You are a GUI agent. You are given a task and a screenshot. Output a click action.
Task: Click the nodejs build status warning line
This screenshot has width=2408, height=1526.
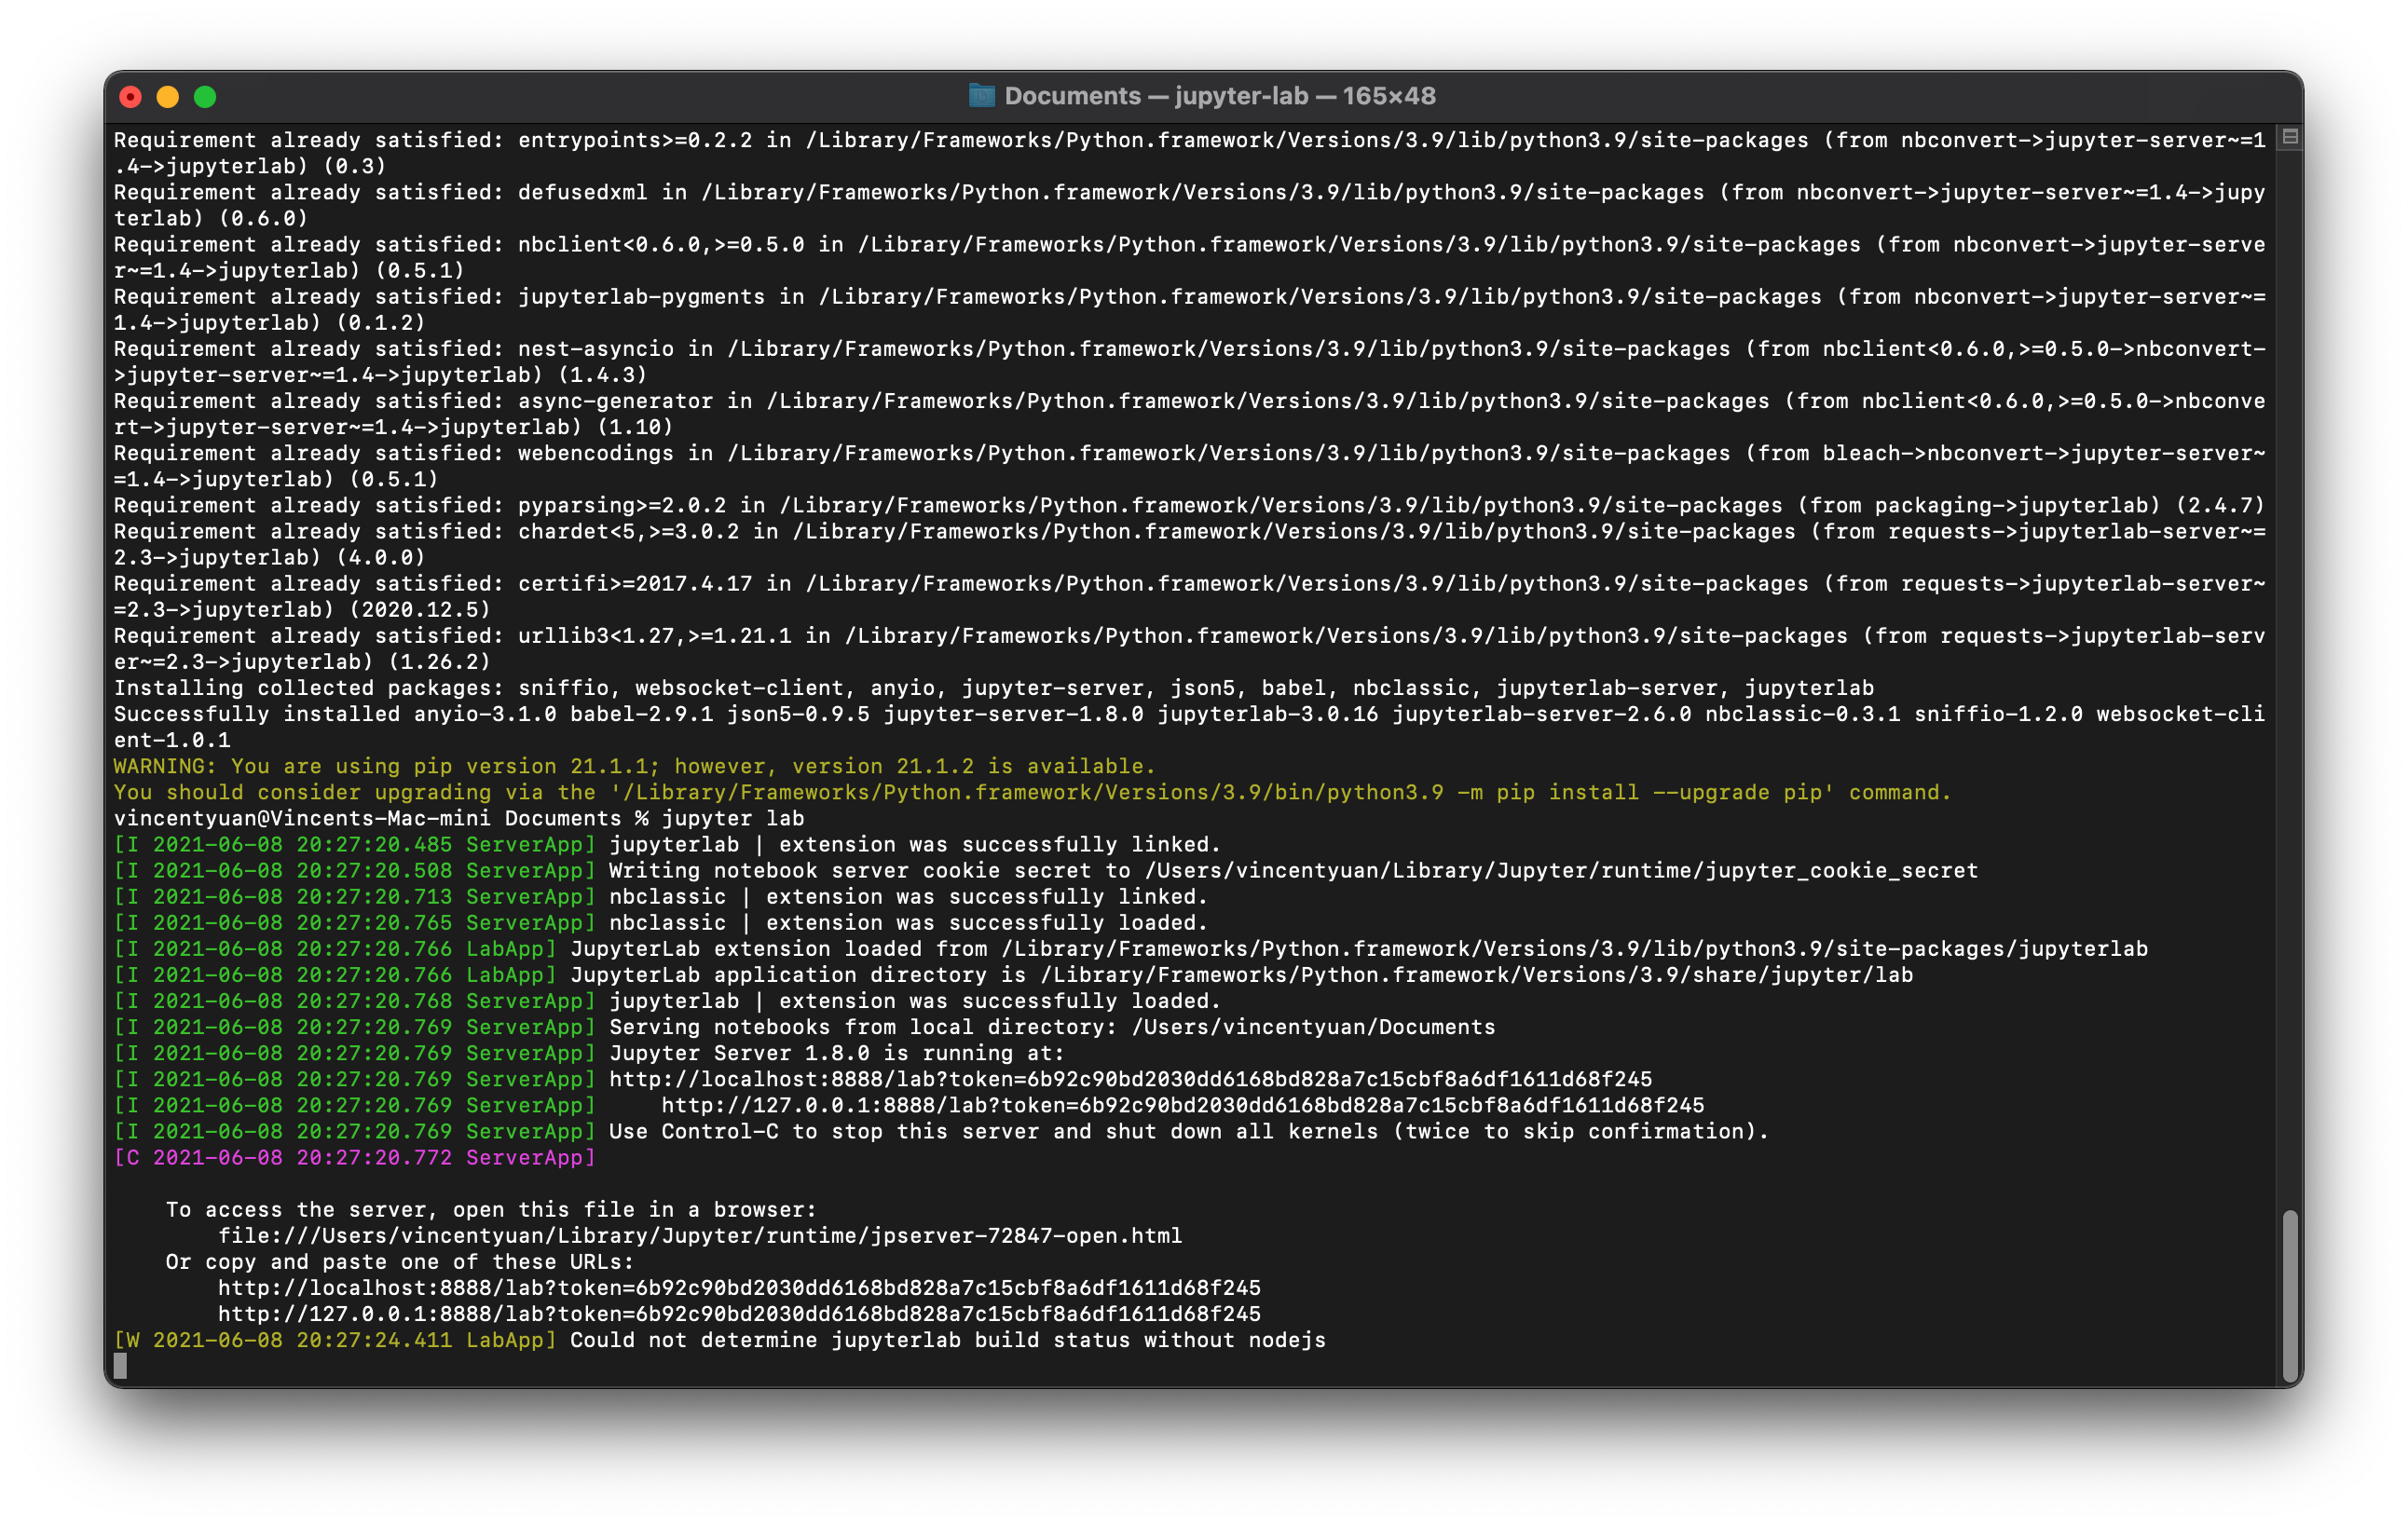(720, 1340)
